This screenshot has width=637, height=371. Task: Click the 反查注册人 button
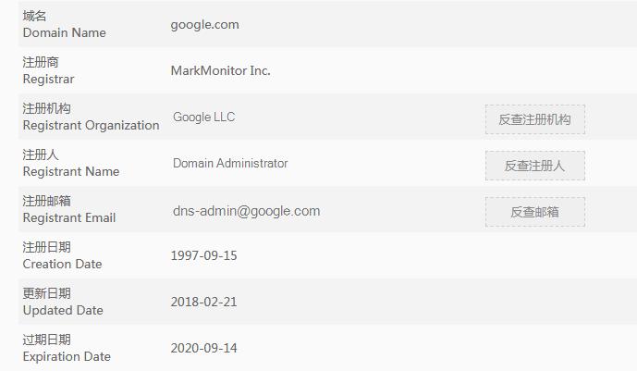coord(534,166)
